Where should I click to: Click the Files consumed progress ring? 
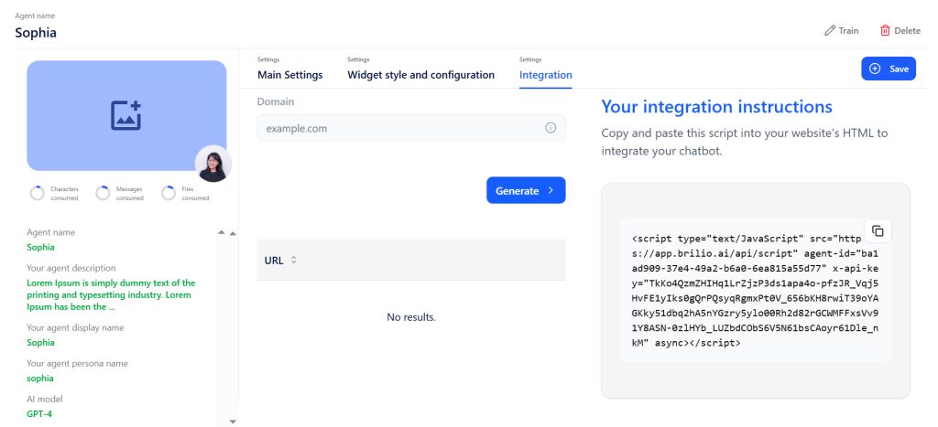[x=169, y=194]
